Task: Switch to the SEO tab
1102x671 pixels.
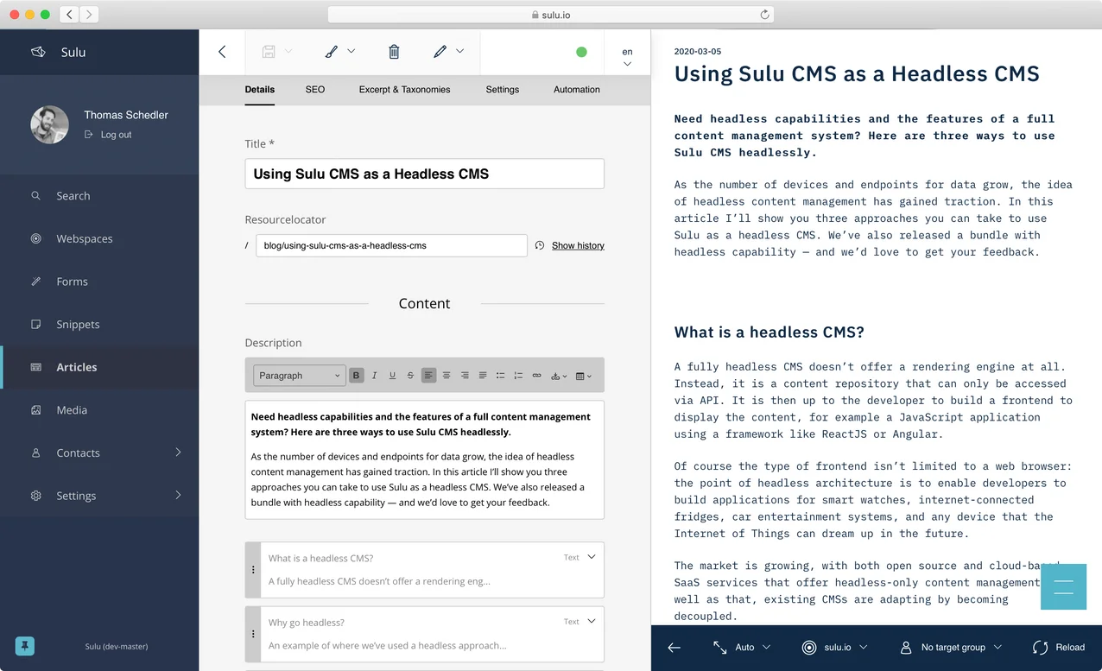Action: pos(315,90)
